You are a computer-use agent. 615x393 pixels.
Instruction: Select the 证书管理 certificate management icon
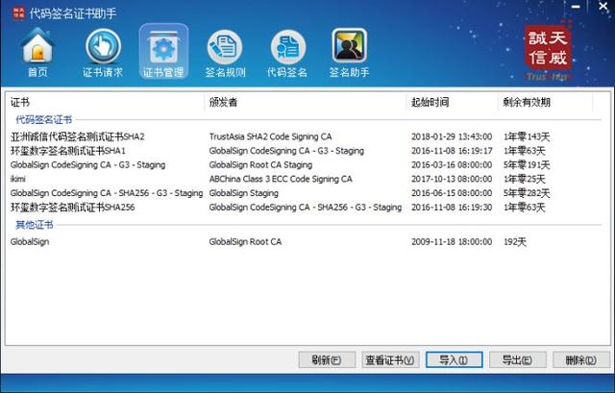pos(163,51)
